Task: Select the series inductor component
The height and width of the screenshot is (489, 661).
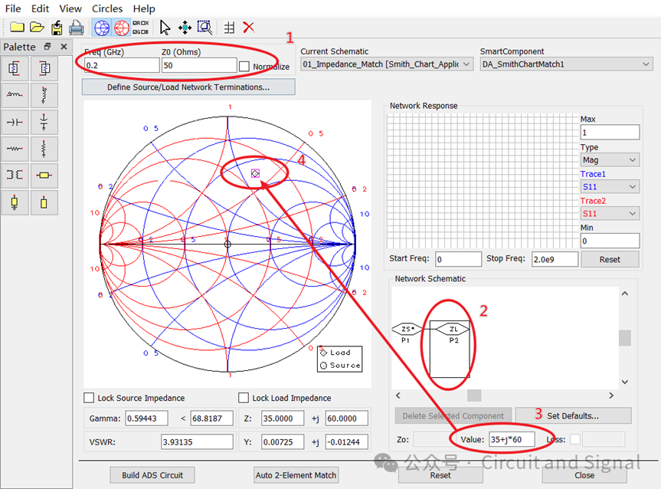Action: pos(15,95)
